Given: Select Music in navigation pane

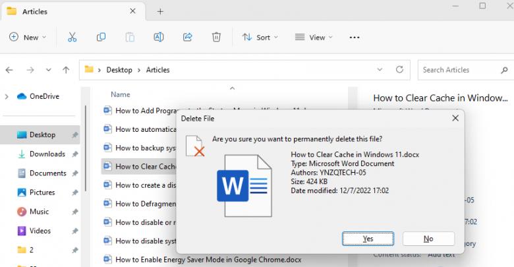Looking at the screenshot, I should [33, 212].
